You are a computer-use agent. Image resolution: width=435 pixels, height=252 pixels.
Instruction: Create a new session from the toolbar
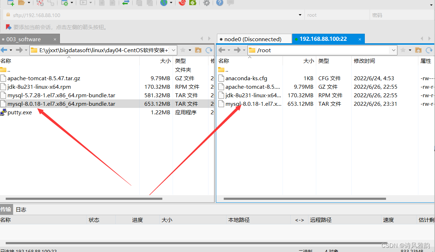[11, 3]
